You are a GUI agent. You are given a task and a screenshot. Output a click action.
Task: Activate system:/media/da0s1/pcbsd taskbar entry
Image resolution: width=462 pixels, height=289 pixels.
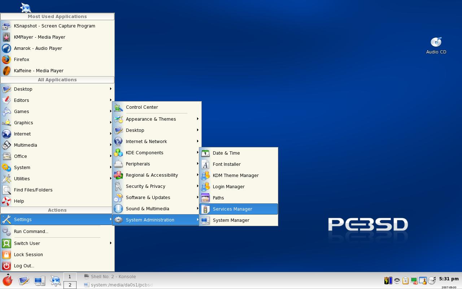(118, 285)
